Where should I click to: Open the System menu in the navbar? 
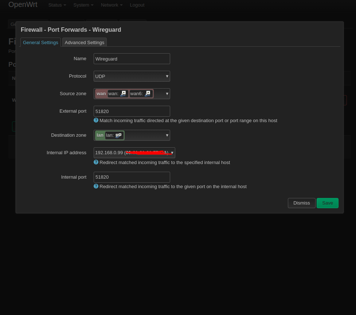(x=83, y=5)
